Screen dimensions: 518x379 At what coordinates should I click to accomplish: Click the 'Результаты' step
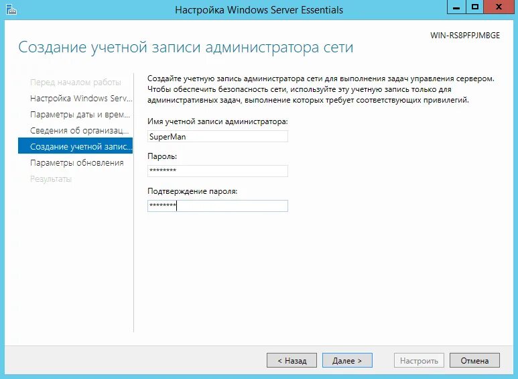point(51,179)
